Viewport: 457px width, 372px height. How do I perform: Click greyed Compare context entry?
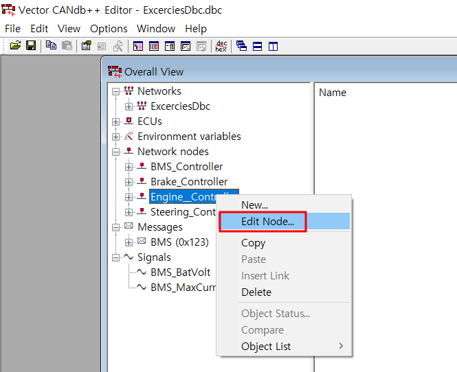click(285, 330)
